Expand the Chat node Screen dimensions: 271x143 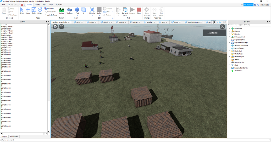229,65
